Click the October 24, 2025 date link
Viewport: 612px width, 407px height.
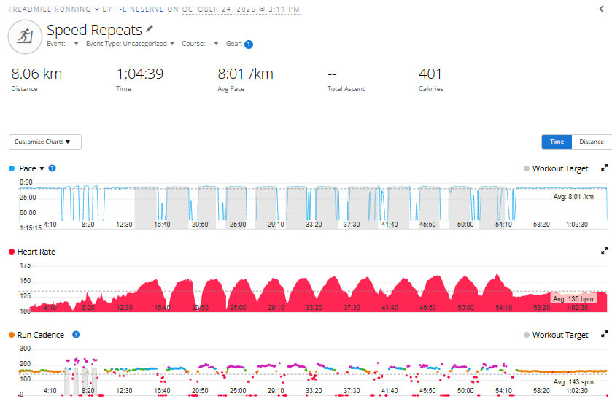click(241, 9)
